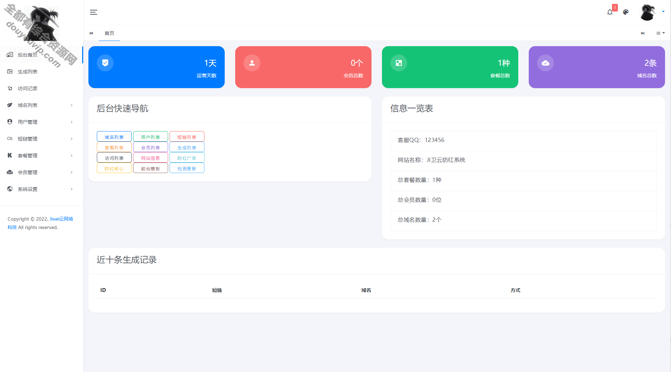The height and width of the screenshot is (372, 671).
Task: Click the scroll tabs left icon
Action: pos(91,33)
